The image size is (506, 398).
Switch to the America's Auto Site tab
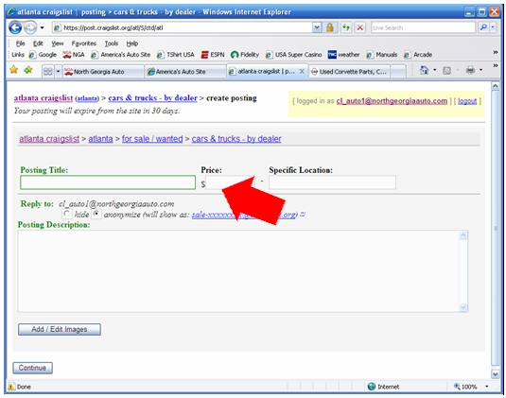click(185, 72)
